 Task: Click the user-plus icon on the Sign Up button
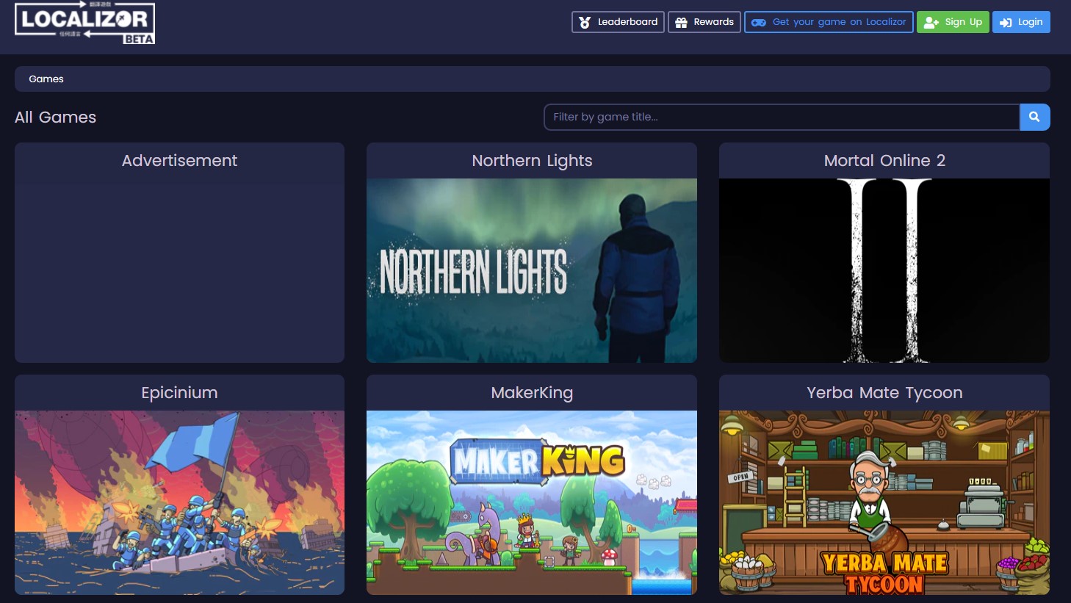click(x=931, y=22)
